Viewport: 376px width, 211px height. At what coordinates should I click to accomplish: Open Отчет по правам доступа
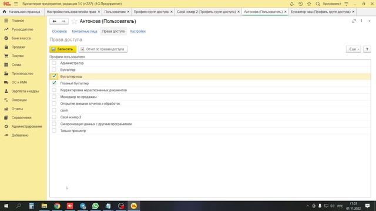[103, 49]
